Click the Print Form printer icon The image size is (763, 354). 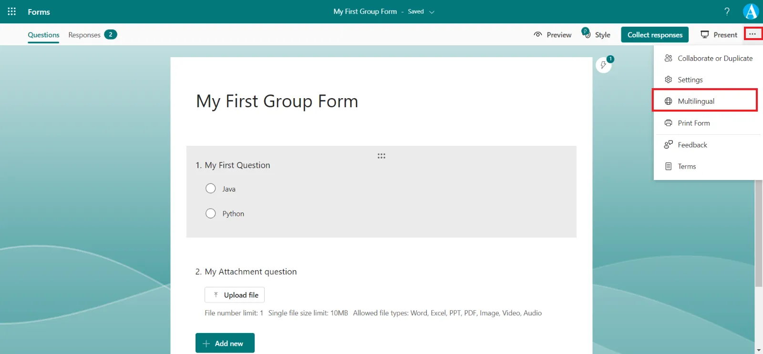pyautogui.click(x=669, y=123)
